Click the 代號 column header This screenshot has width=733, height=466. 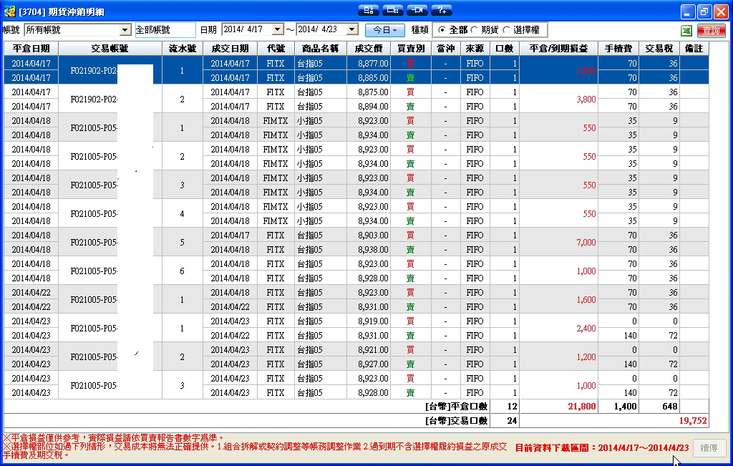[276, 49]
